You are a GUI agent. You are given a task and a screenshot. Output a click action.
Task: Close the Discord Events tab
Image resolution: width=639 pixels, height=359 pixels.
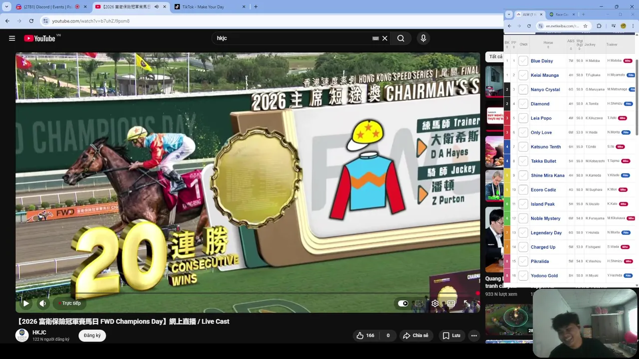coord(85,7)
